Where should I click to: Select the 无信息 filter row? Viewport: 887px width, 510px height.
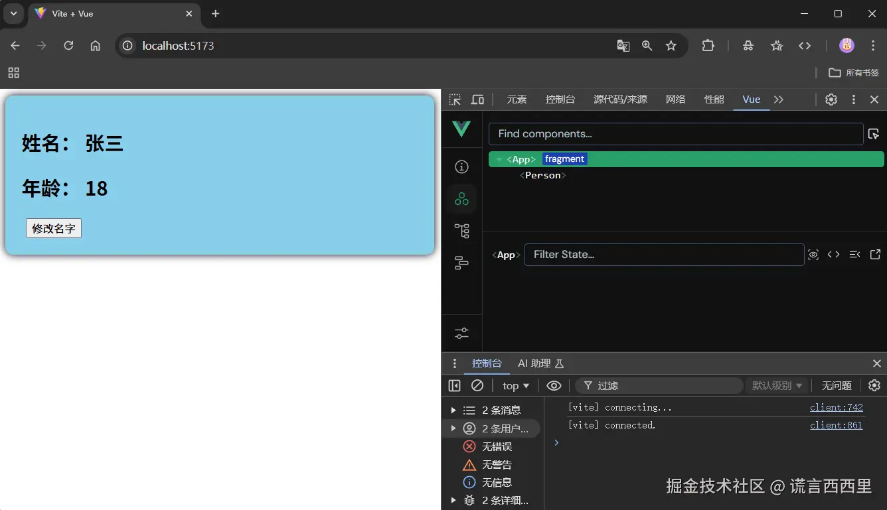coord(491,482)
